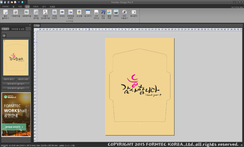Select the 선·도형 line and shape tool
Viewport: 244px width, 147px height.
coord(79,13)
